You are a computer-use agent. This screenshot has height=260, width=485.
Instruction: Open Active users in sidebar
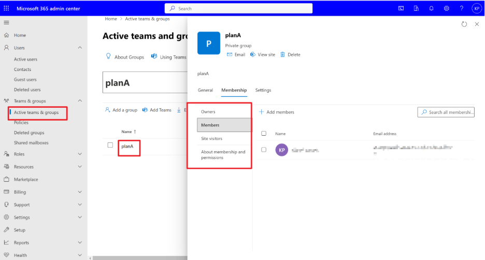pyautogui.click(x=26, y=60)
